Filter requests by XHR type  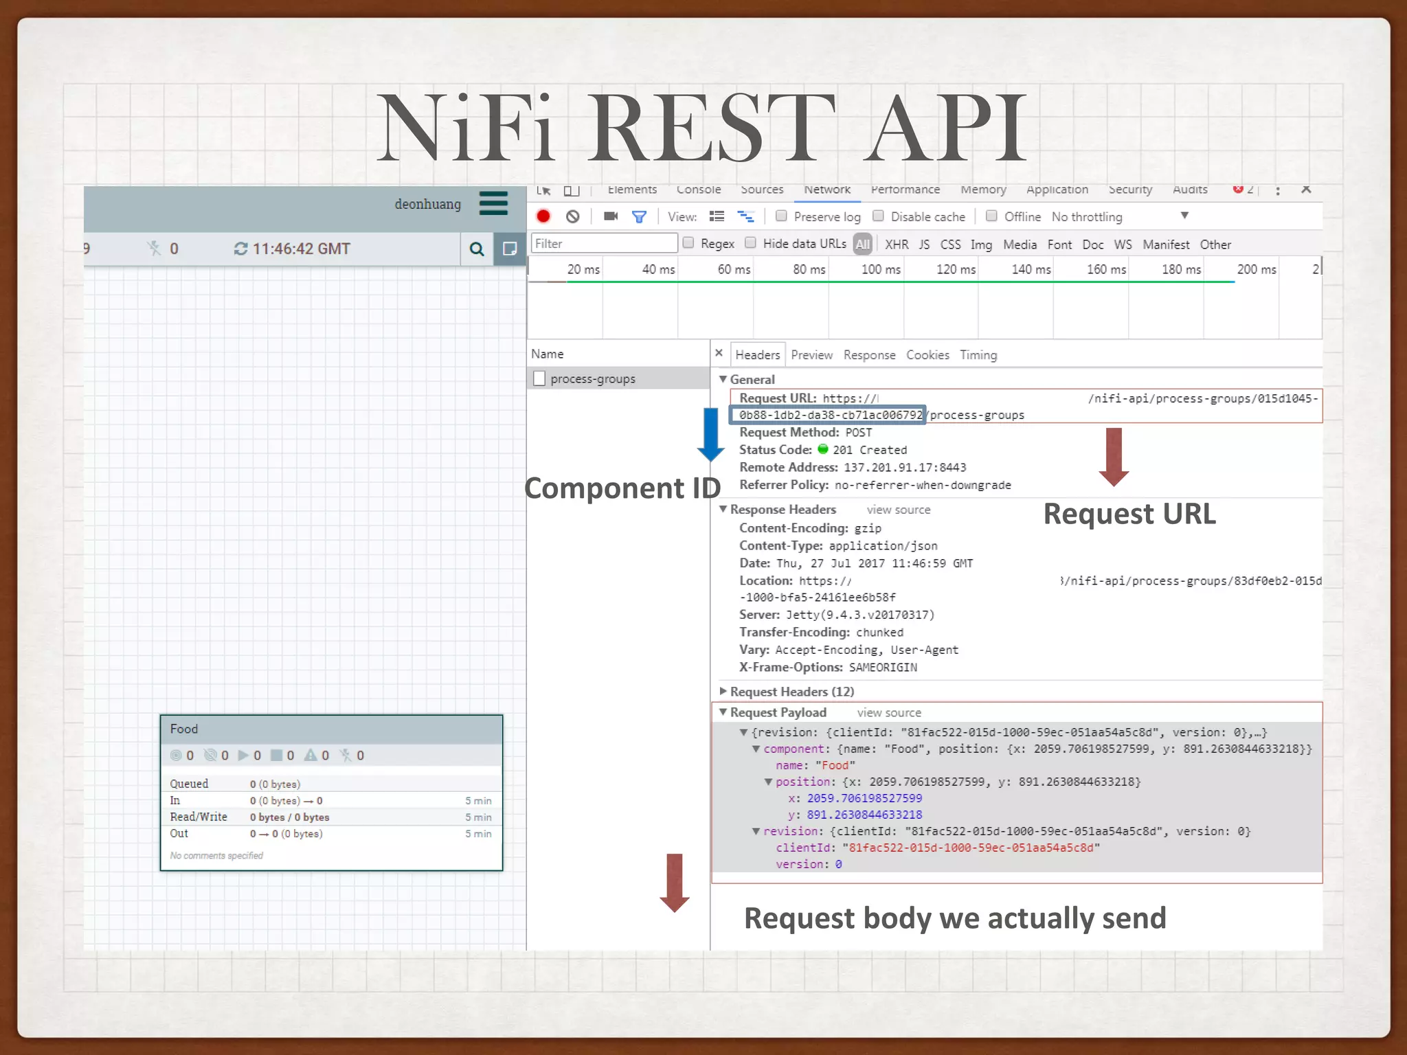[x=897, y=245]
